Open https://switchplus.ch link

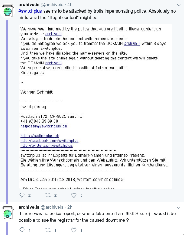tap(40, 136)
